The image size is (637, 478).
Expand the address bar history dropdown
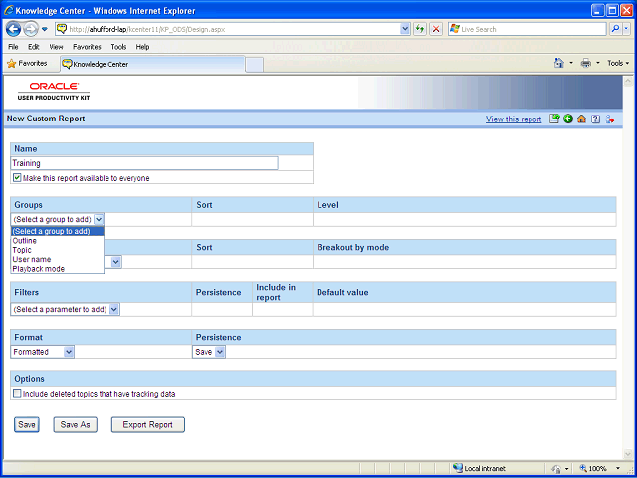[405, 29]
